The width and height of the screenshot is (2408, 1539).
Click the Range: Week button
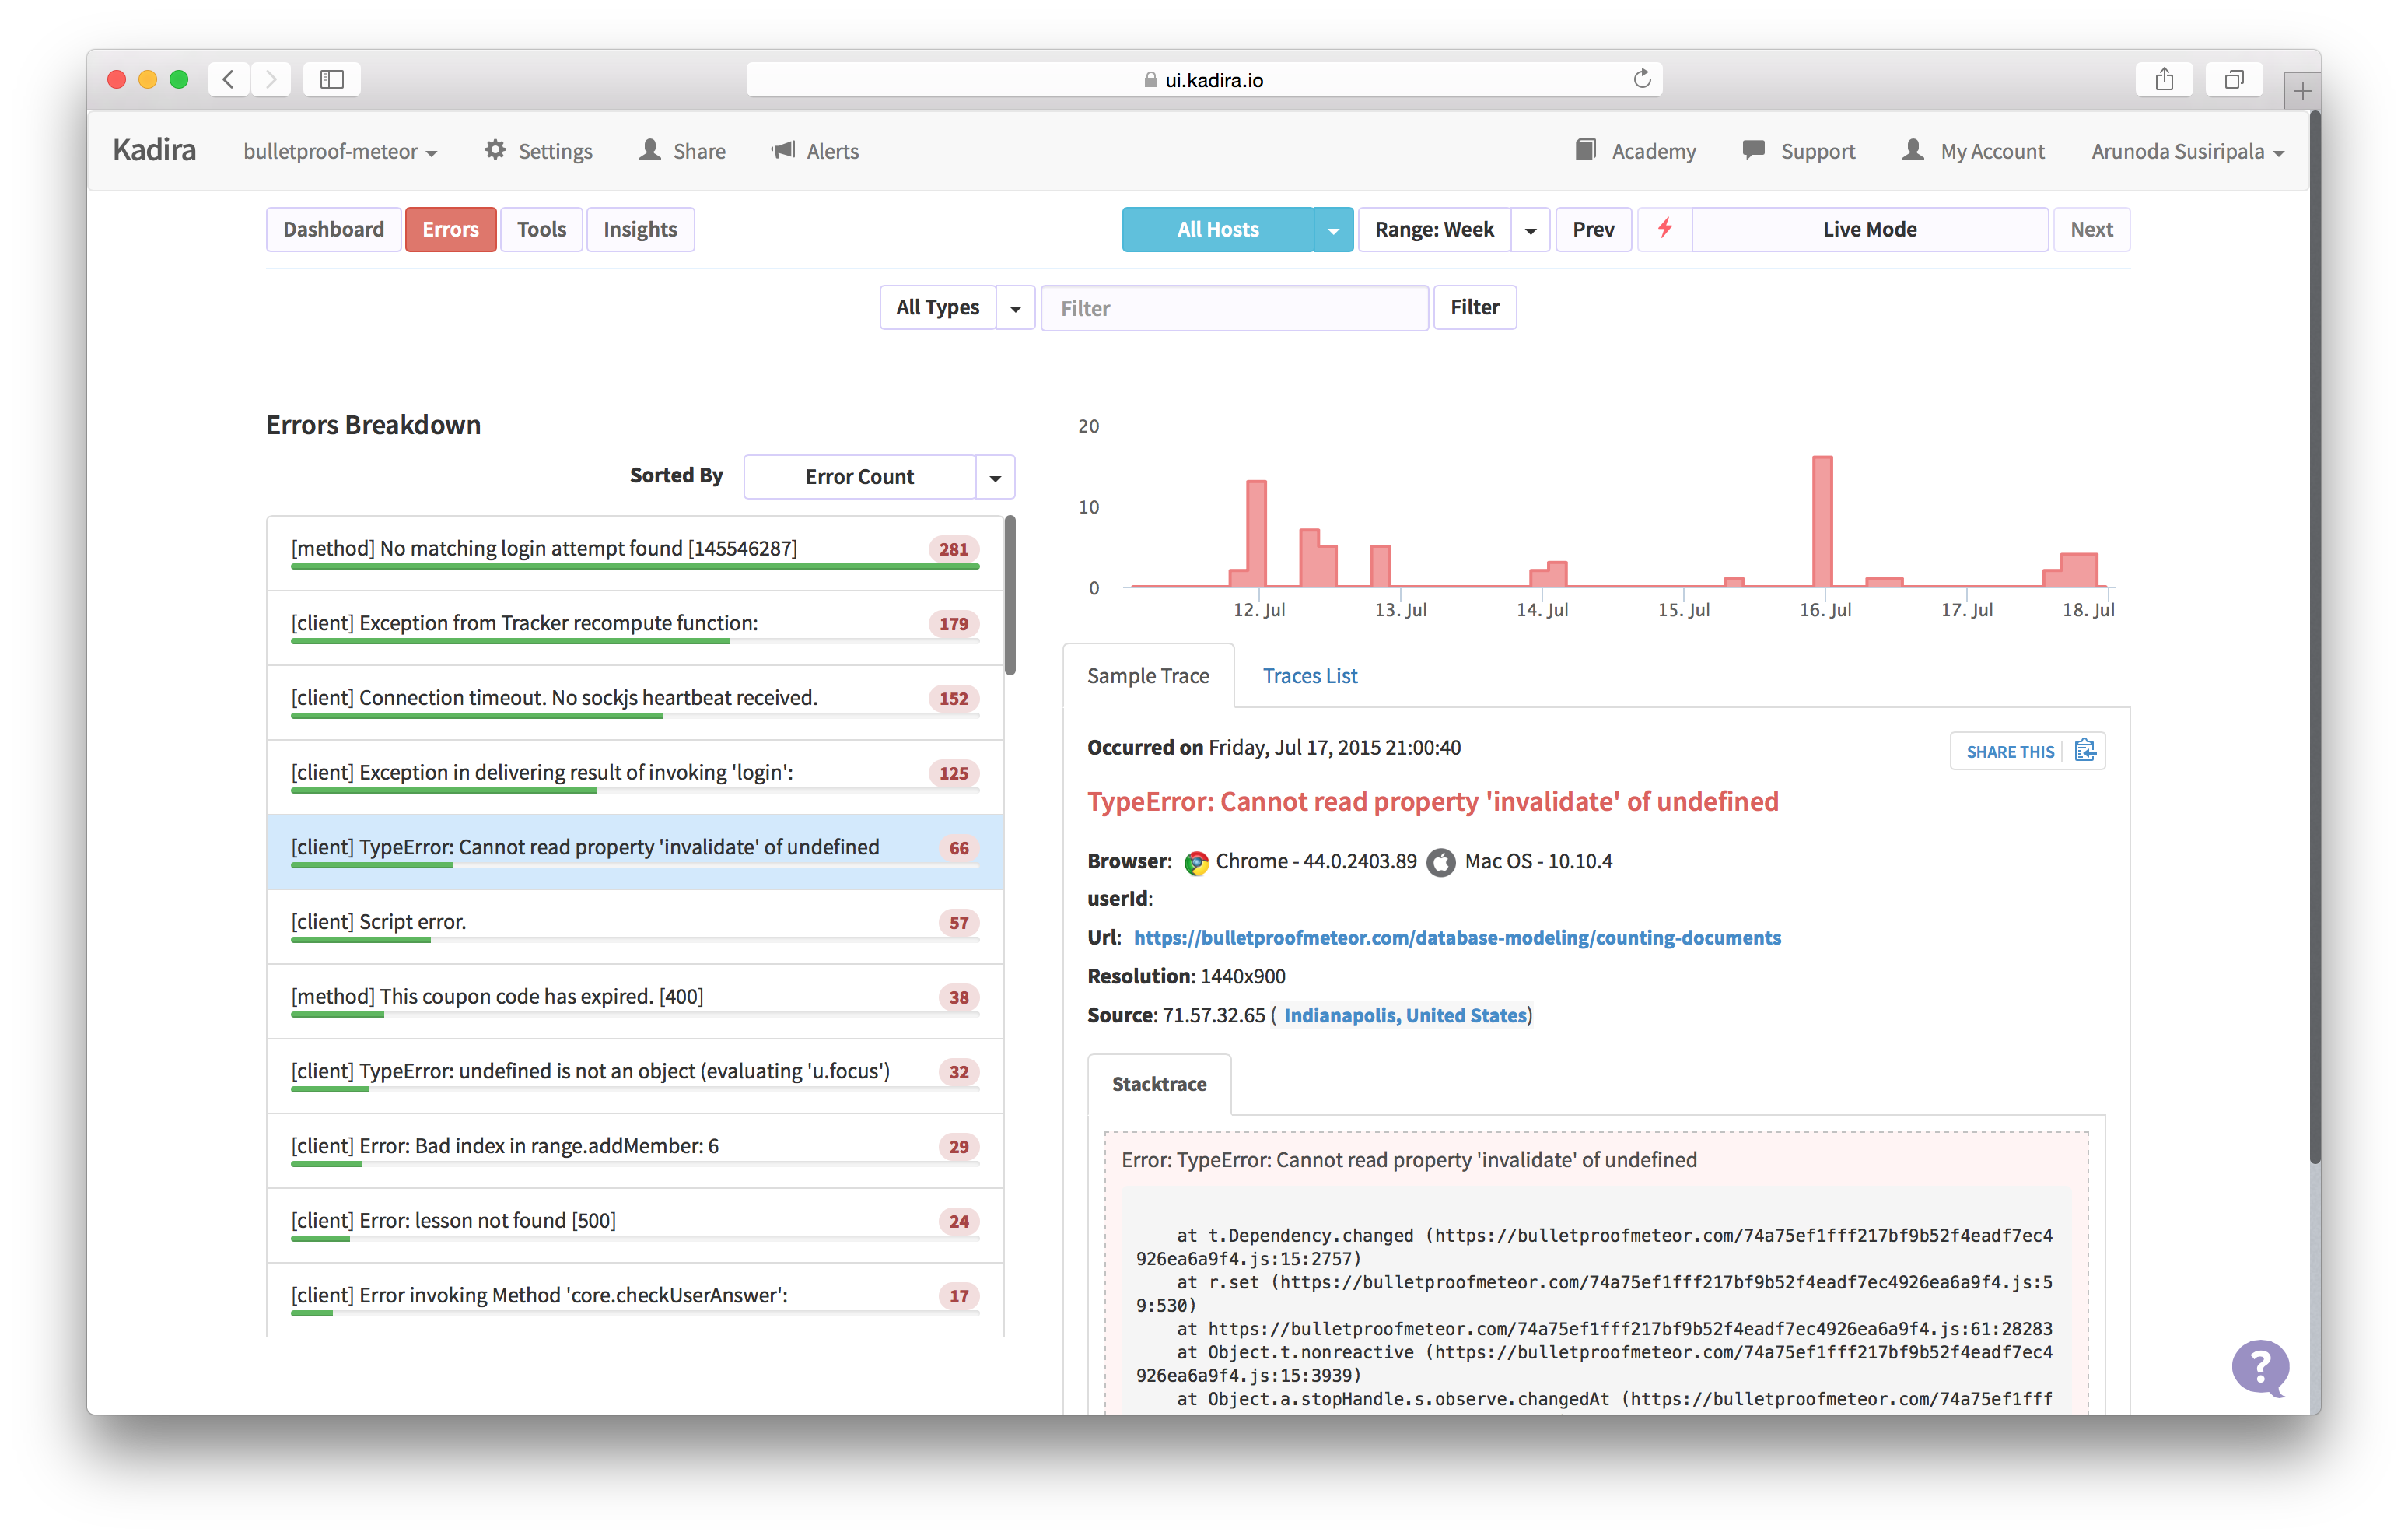click(x=1434, y=230)
